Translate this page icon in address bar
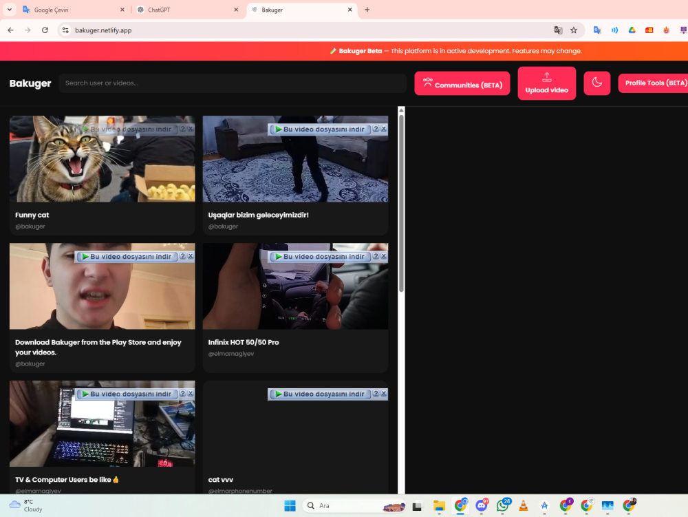The width and height of the screenshot is (688, 517). 558,30
